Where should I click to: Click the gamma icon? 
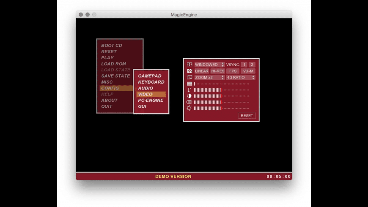coord(189,90)
